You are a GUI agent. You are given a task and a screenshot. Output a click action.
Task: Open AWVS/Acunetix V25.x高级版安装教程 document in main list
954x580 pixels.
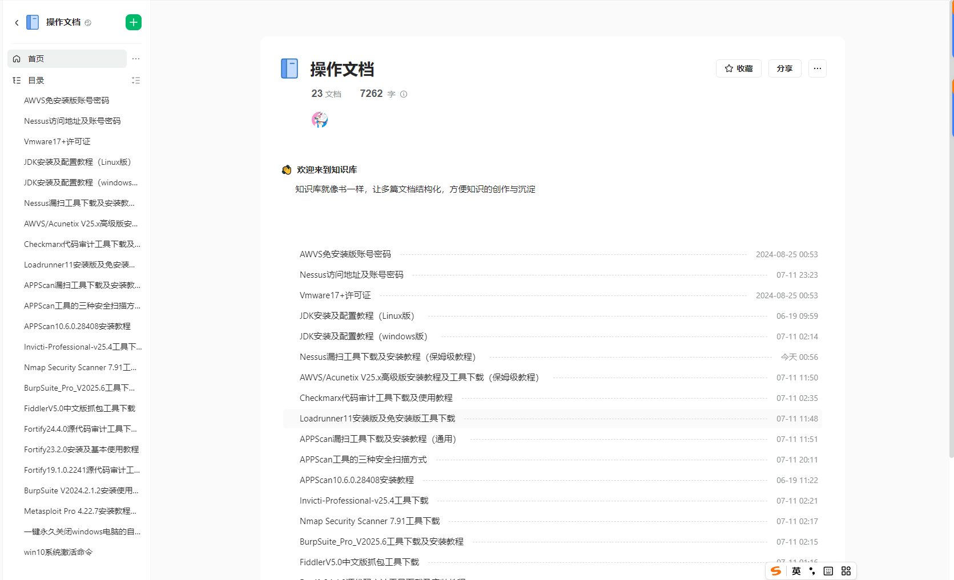click(x=421, y=378)
